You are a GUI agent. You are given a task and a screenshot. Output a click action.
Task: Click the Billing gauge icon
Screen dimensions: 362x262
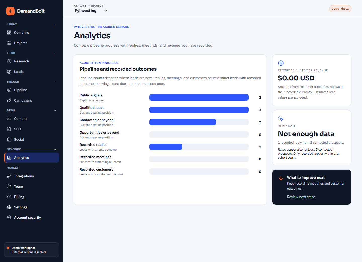[9, 197]
